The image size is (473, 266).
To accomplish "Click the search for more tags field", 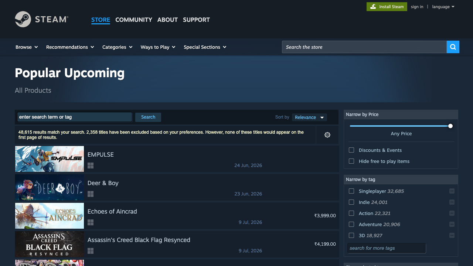I will tap(387, 248).
